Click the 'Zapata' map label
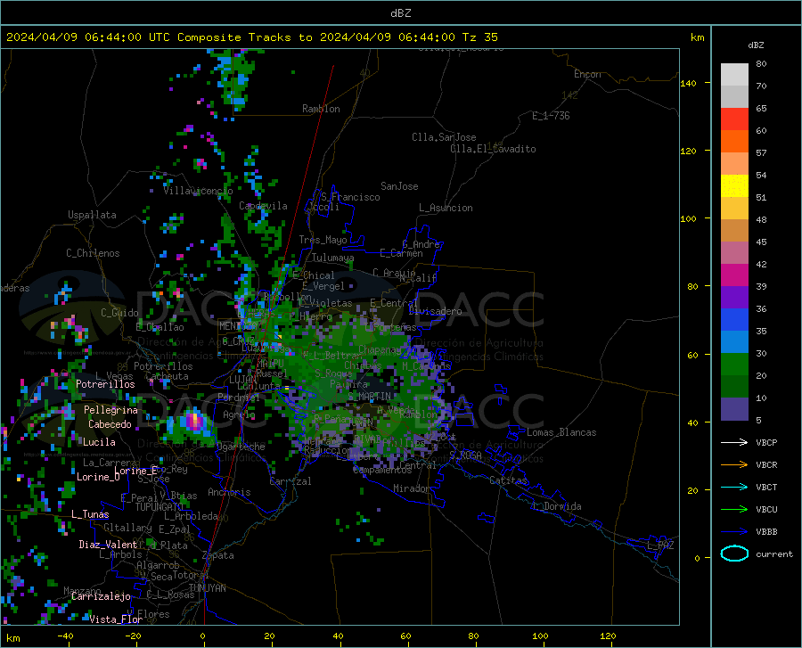The height and width of the screenshot is (648, 802). point(218,555)
